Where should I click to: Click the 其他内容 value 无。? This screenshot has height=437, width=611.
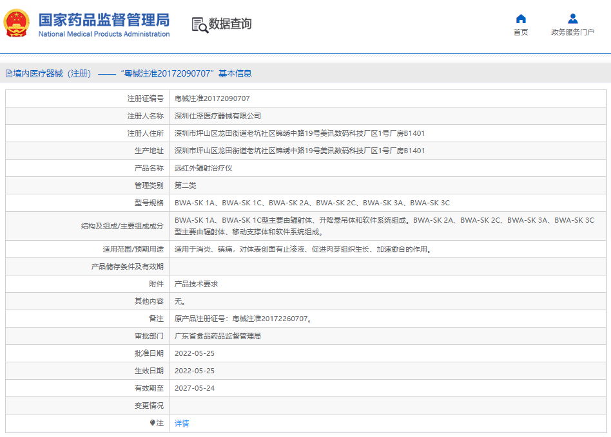[x=180, y=301]
